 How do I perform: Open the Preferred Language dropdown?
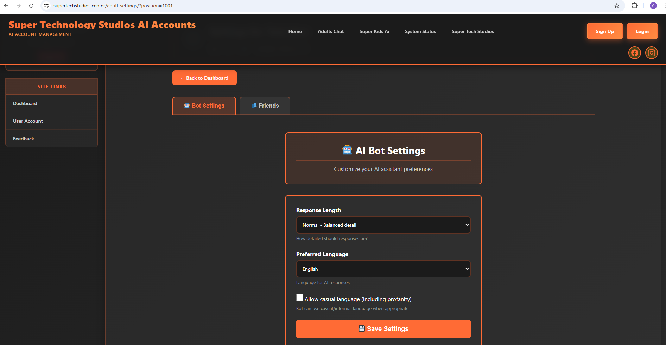click(383, 269)
